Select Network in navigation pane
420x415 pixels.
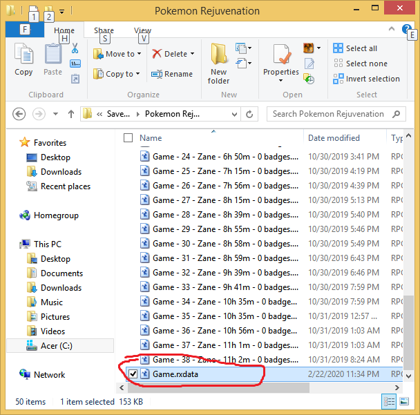[x=42, y=375]
